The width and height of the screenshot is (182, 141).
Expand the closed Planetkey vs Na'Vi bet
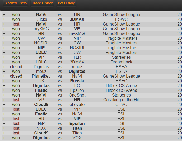pos(4,76)
